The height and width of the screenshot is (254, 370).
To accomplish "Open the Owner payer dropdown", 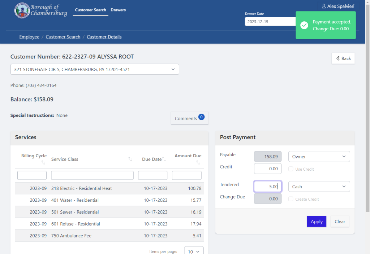I will coord(319,156).
